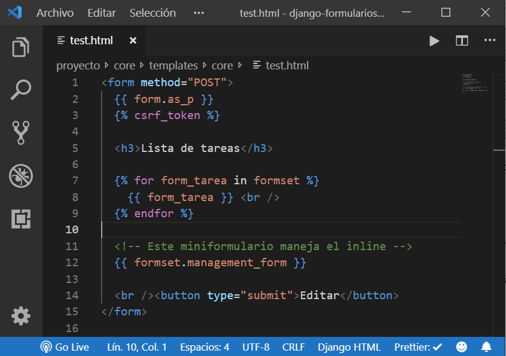Image resolution: width=506 pixels, height=356 pixels.
Task: Click 'formset.management_form' in line 12
Action: (x=211, y=263)
